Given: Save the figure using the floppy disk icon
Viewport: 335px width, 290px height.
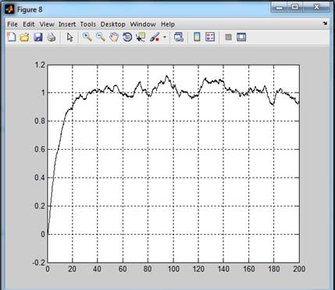Looking at the screenshot, I should [38, 37].
